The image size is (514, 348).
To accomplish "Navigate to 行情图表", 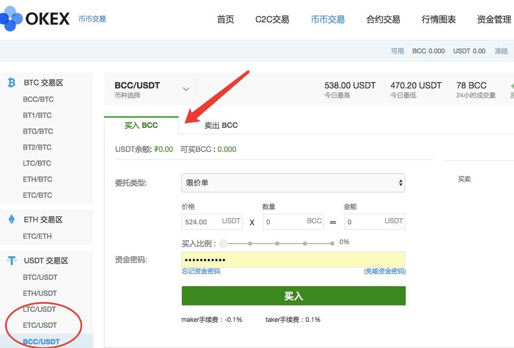I will pyautogui.click(x=438, y=19).
